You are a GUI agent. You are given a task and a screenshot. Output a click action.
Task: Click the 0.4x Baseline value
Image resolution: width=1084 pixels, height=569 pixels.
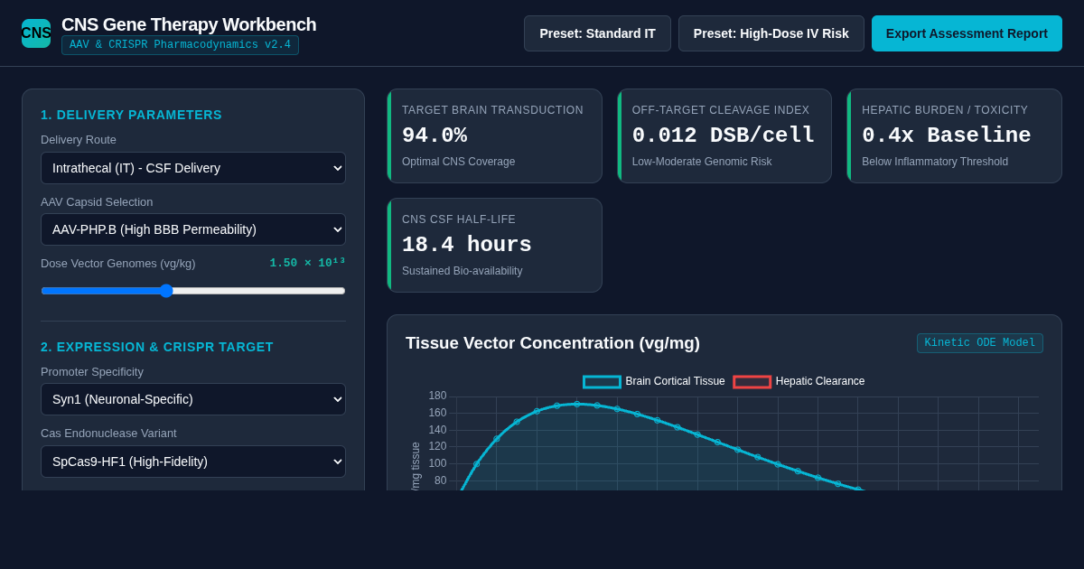[947, 135]
